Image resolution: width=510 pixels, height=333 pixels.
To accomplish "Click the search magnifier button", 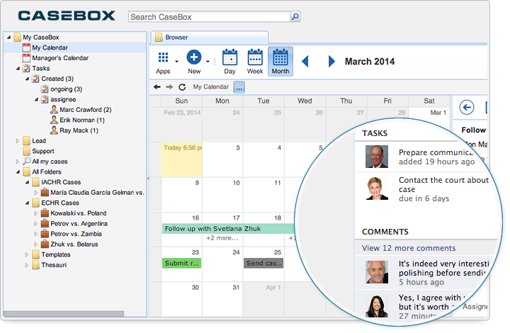I will click(x=295, y=16).
